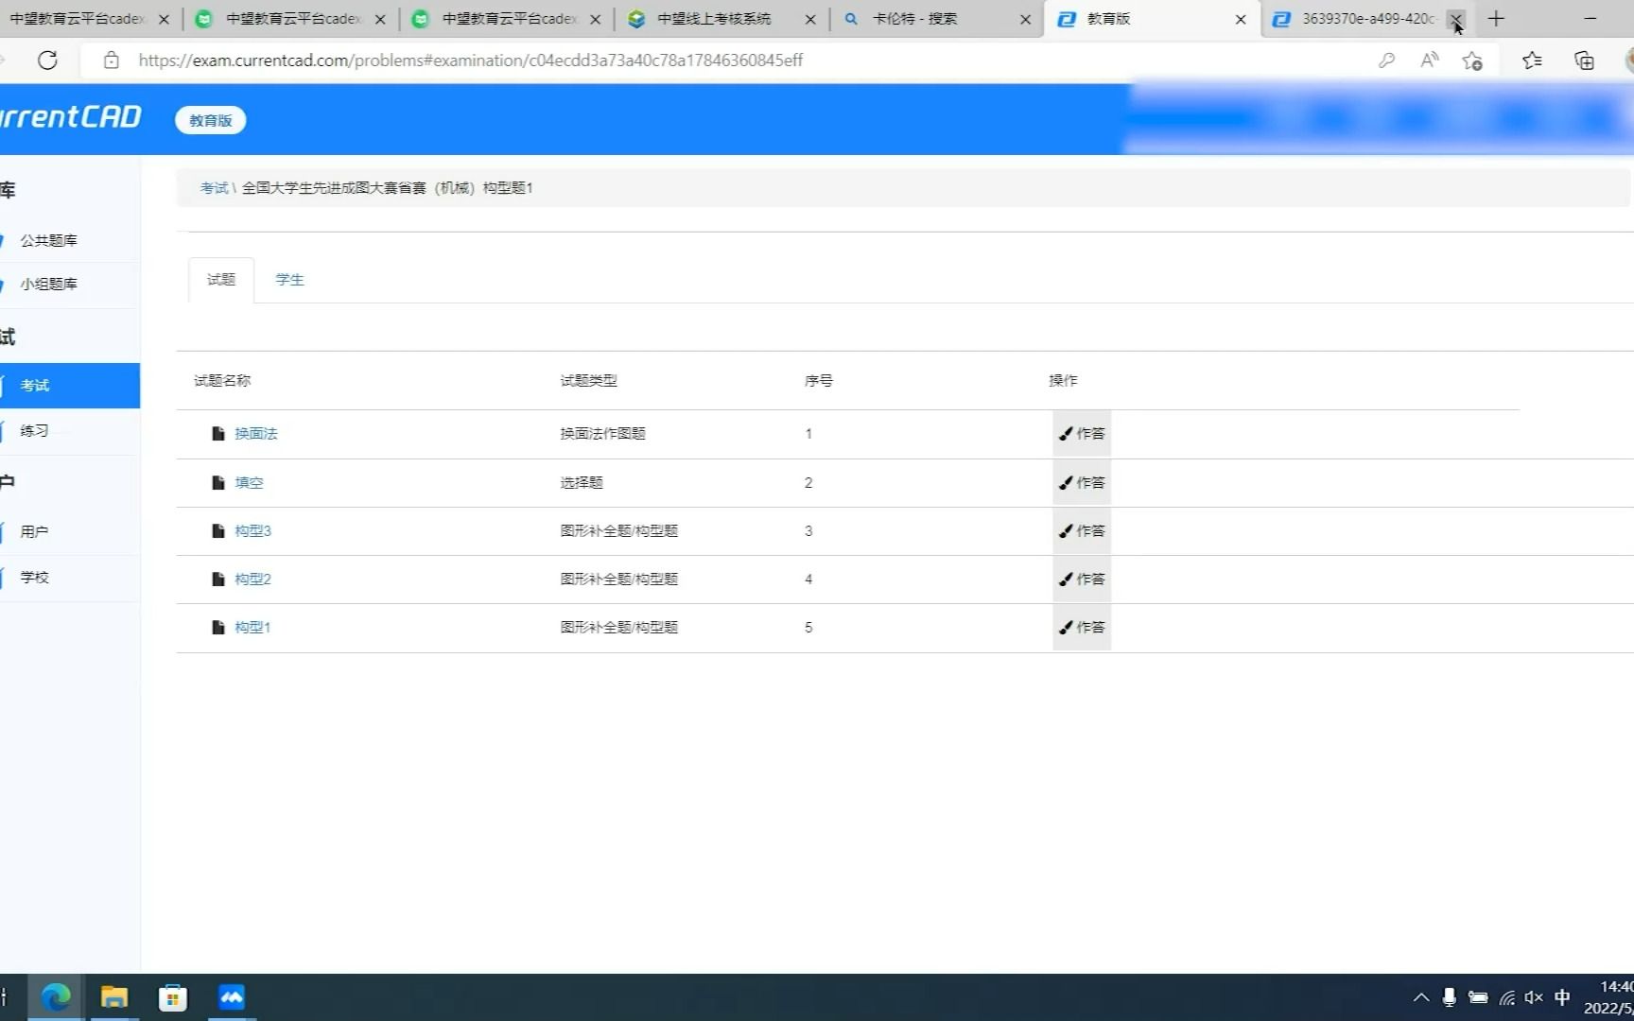Click the 选择题 type cell
1634x1021 pixels.
click(581, 483)
